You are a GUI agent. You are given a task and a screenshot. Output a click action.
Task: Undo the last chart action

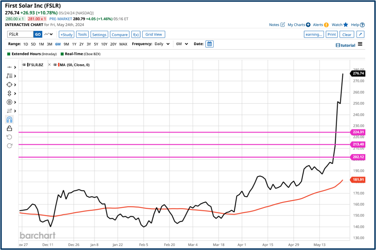[9, 137]
